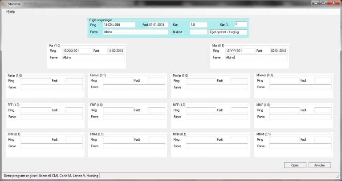
Task: Close the Stamtræ window
Action: 334,3
